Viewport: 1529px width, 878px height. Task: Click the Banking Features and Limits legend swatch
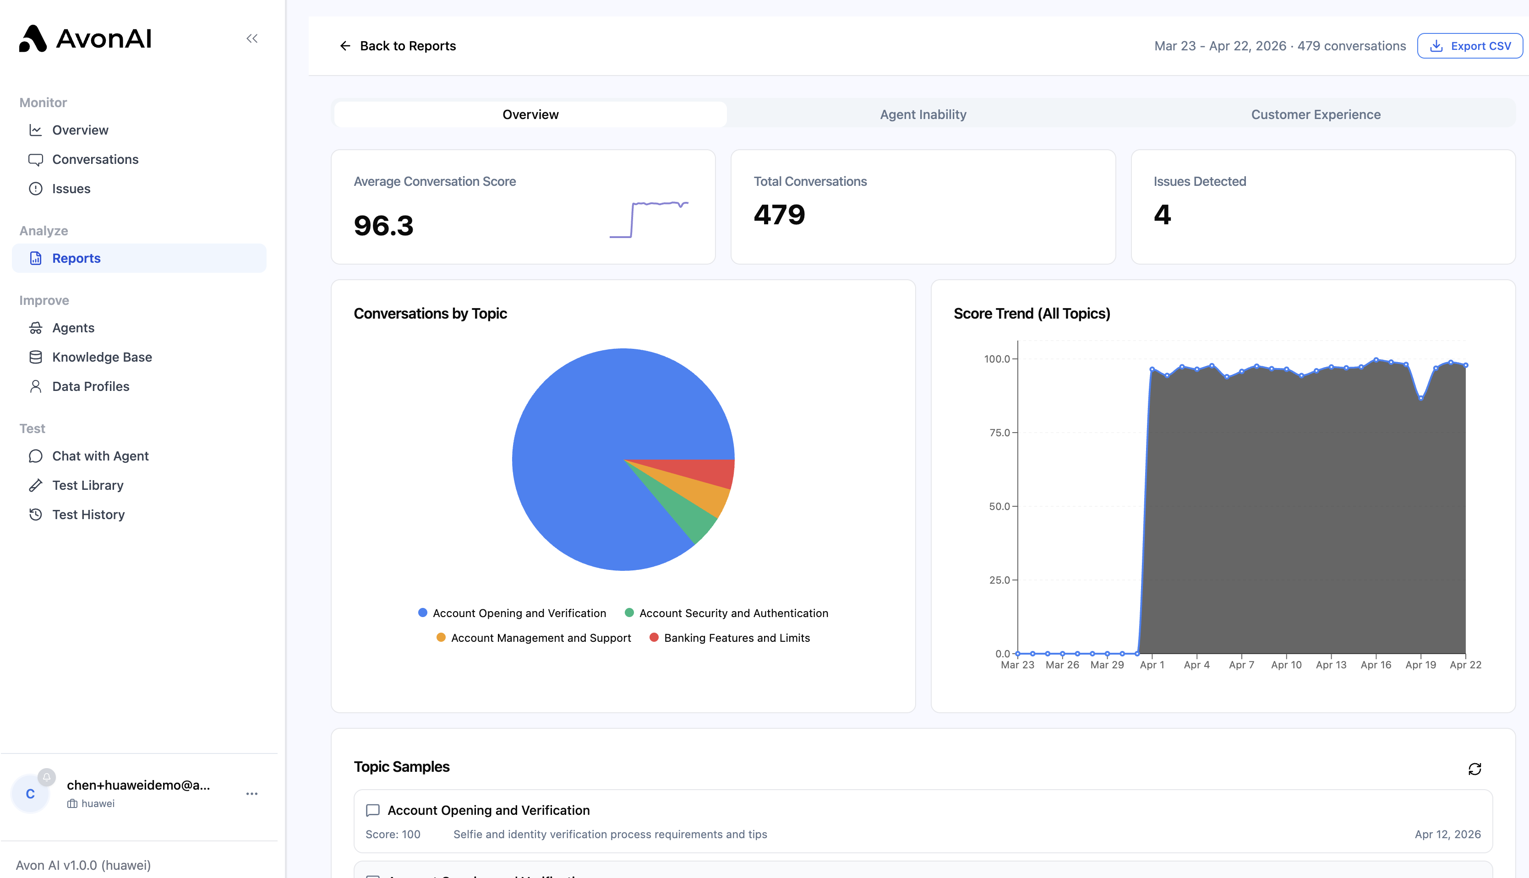tap(654, 637)
